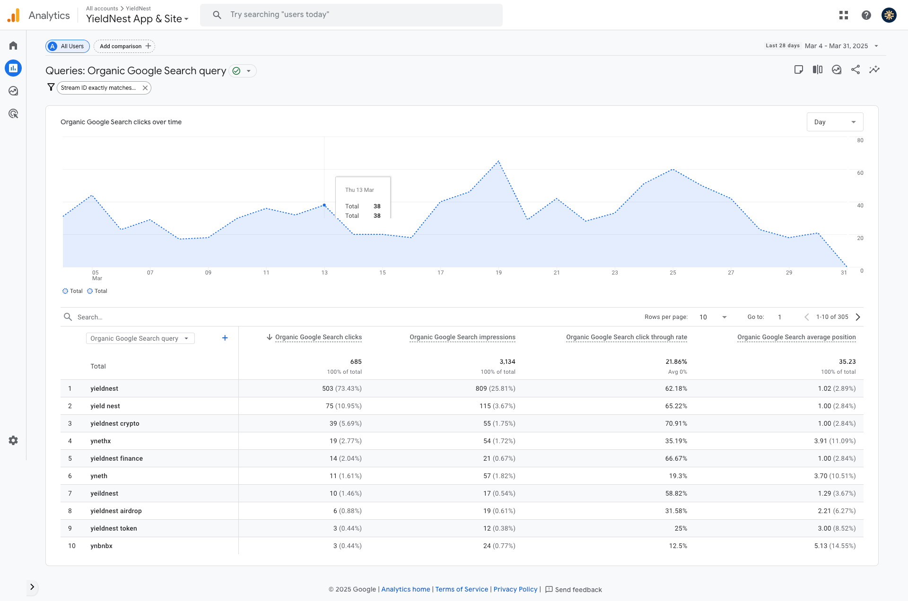Toggle first Total legend series
The image size is (908, 601).
pos(72,291)
